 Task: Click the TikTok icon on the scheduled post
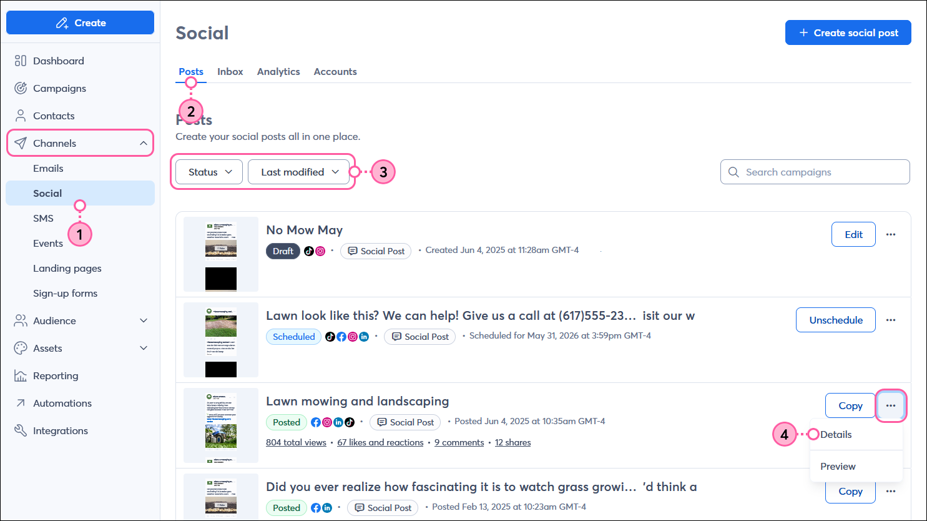click(330, 336)
